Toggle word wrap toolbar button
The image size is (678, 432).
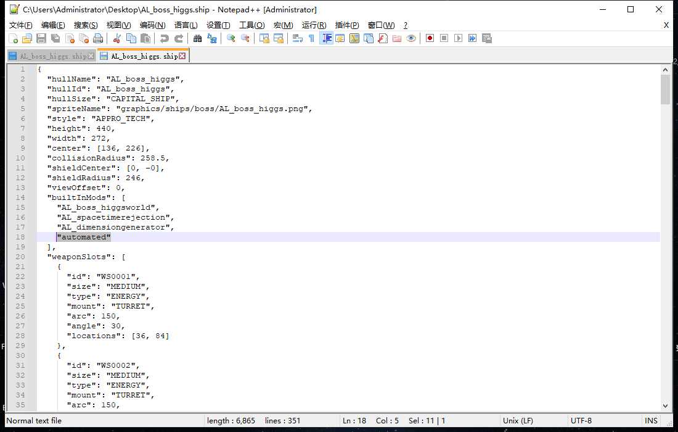297,38
